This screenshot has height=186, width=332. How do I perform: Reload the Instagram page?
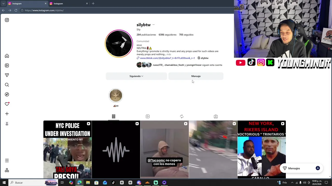click(16, 10)
